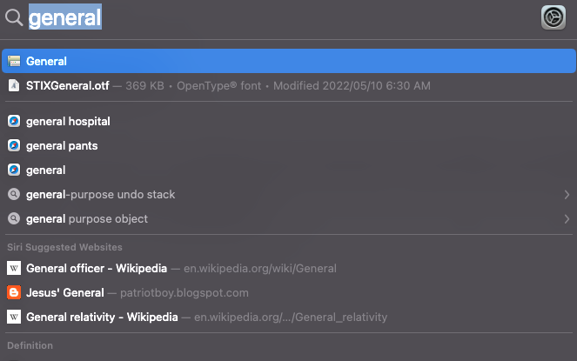Click the search icon beside general purpose object
Screen dimensions: 577x361
point(14,218)
